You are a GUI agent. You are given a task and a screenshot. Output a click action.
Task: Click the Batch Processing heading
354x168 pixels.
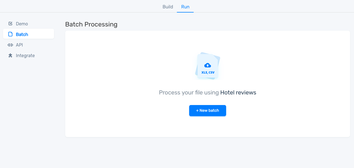coord(91,24)
